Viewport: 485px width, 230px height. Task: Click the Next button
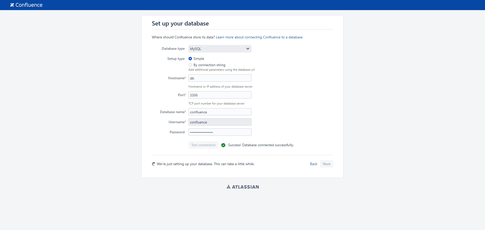click(x=326, y=164)
